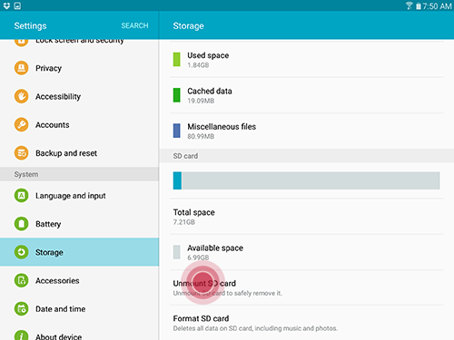
Task: Tap the About device info icon
Action: [21, 335]
